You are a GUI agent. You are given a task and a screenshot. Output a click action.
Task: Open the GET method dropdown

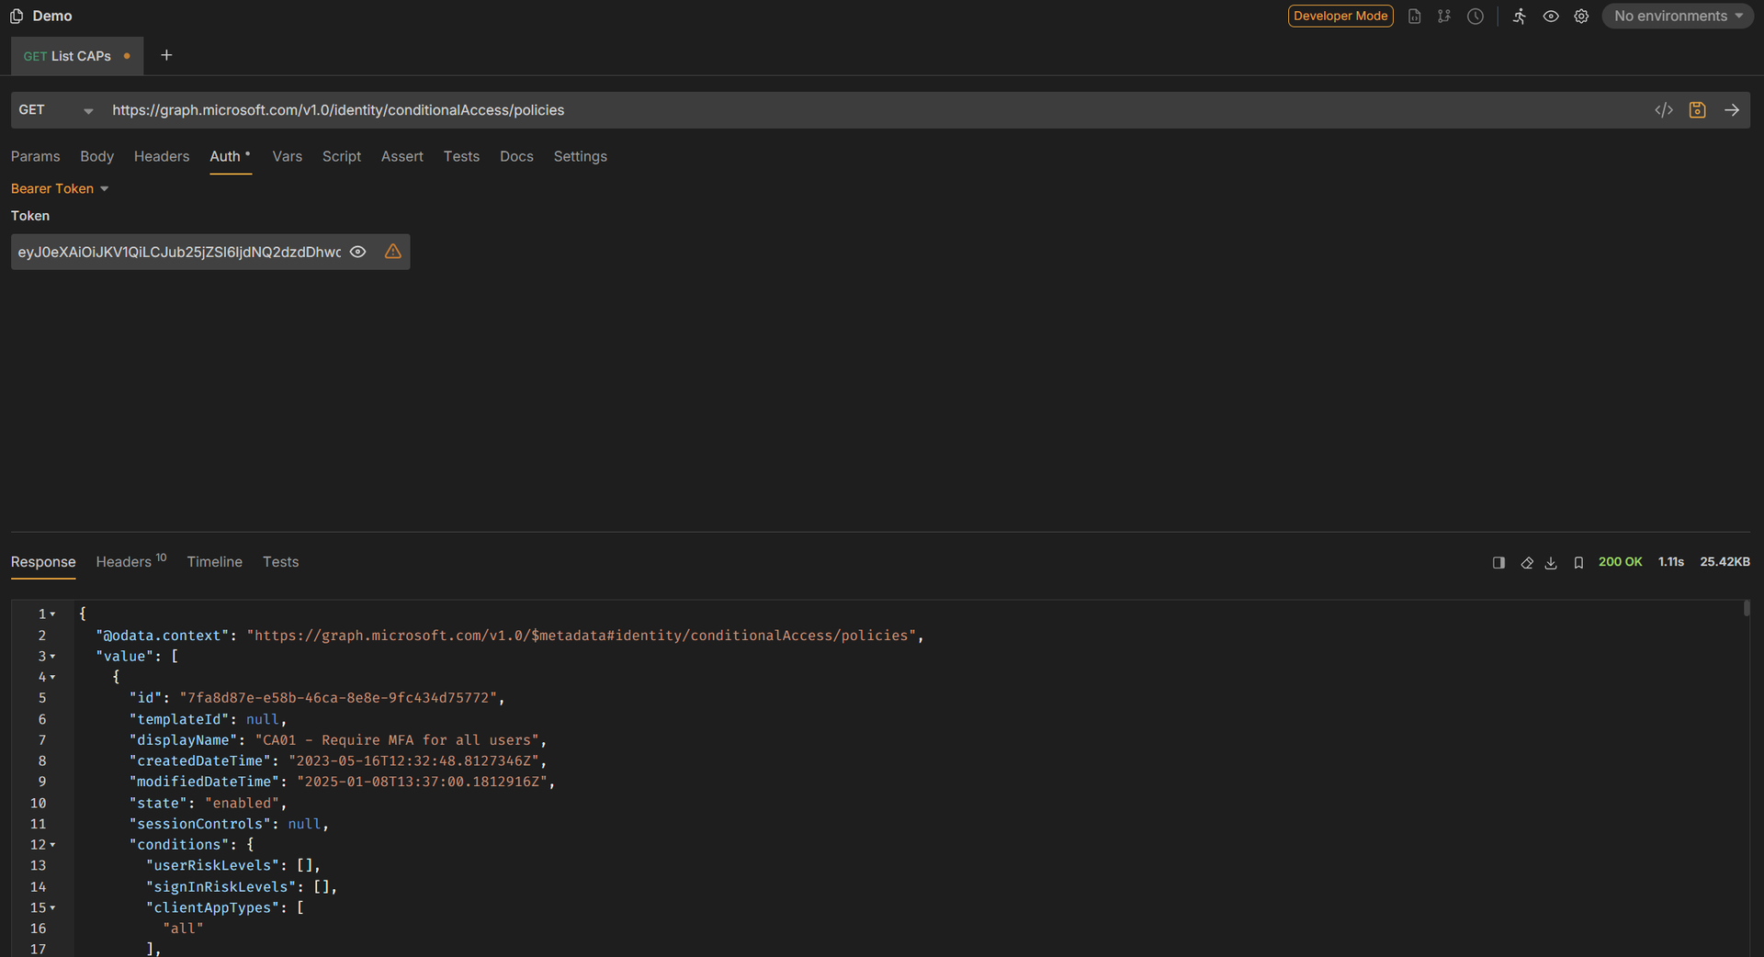coord(57,110)
